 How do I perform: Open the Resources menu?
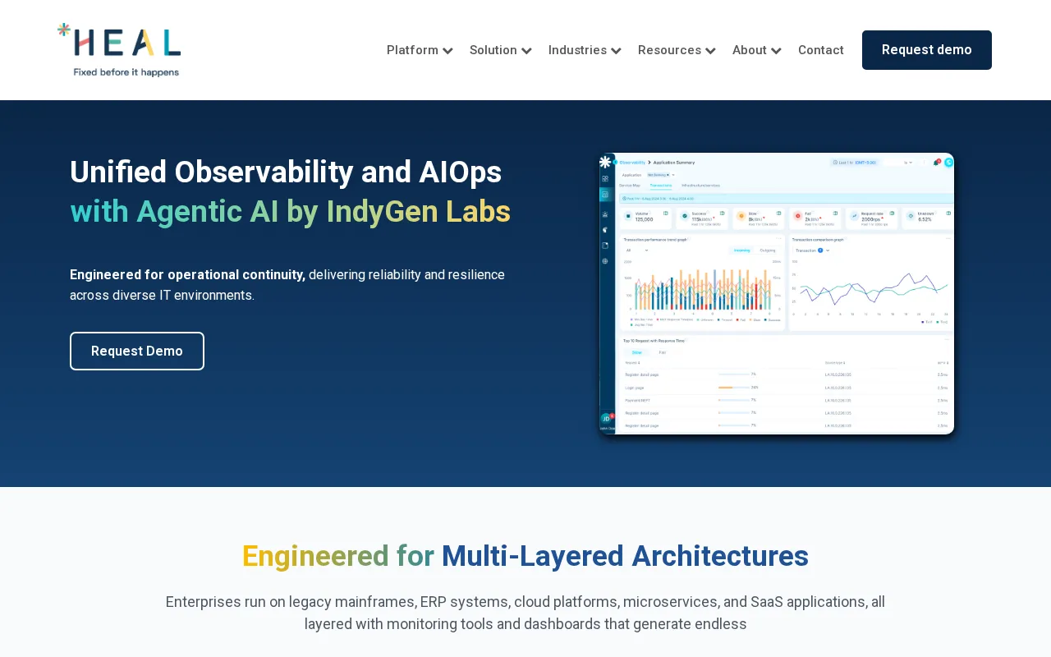(x=669, y=50)
